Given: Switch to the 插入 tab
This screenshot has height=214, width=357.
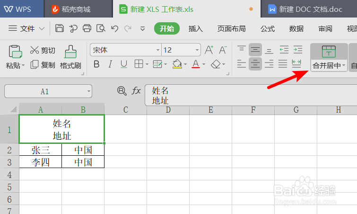Looking at the screenshot, I should coord(196,29).
